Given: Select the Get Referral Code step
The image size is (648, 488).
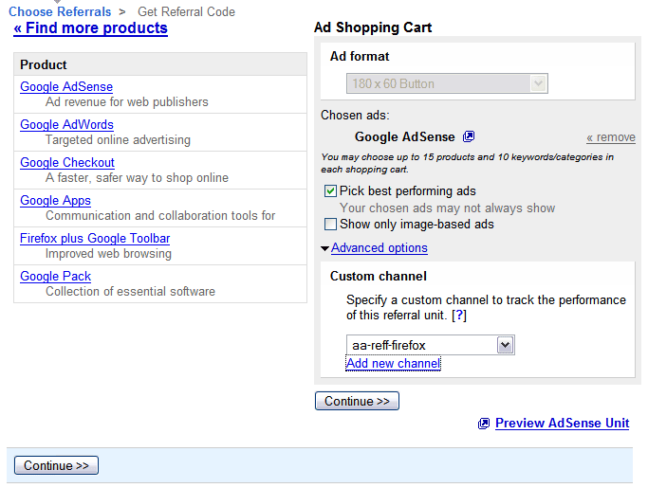Looking at the screenshot, I should pyautogui.click(x=186, y=11).
